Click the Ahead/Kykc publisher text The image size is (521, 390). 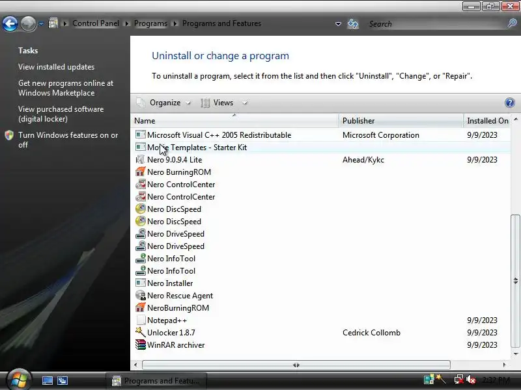[363, 160]
